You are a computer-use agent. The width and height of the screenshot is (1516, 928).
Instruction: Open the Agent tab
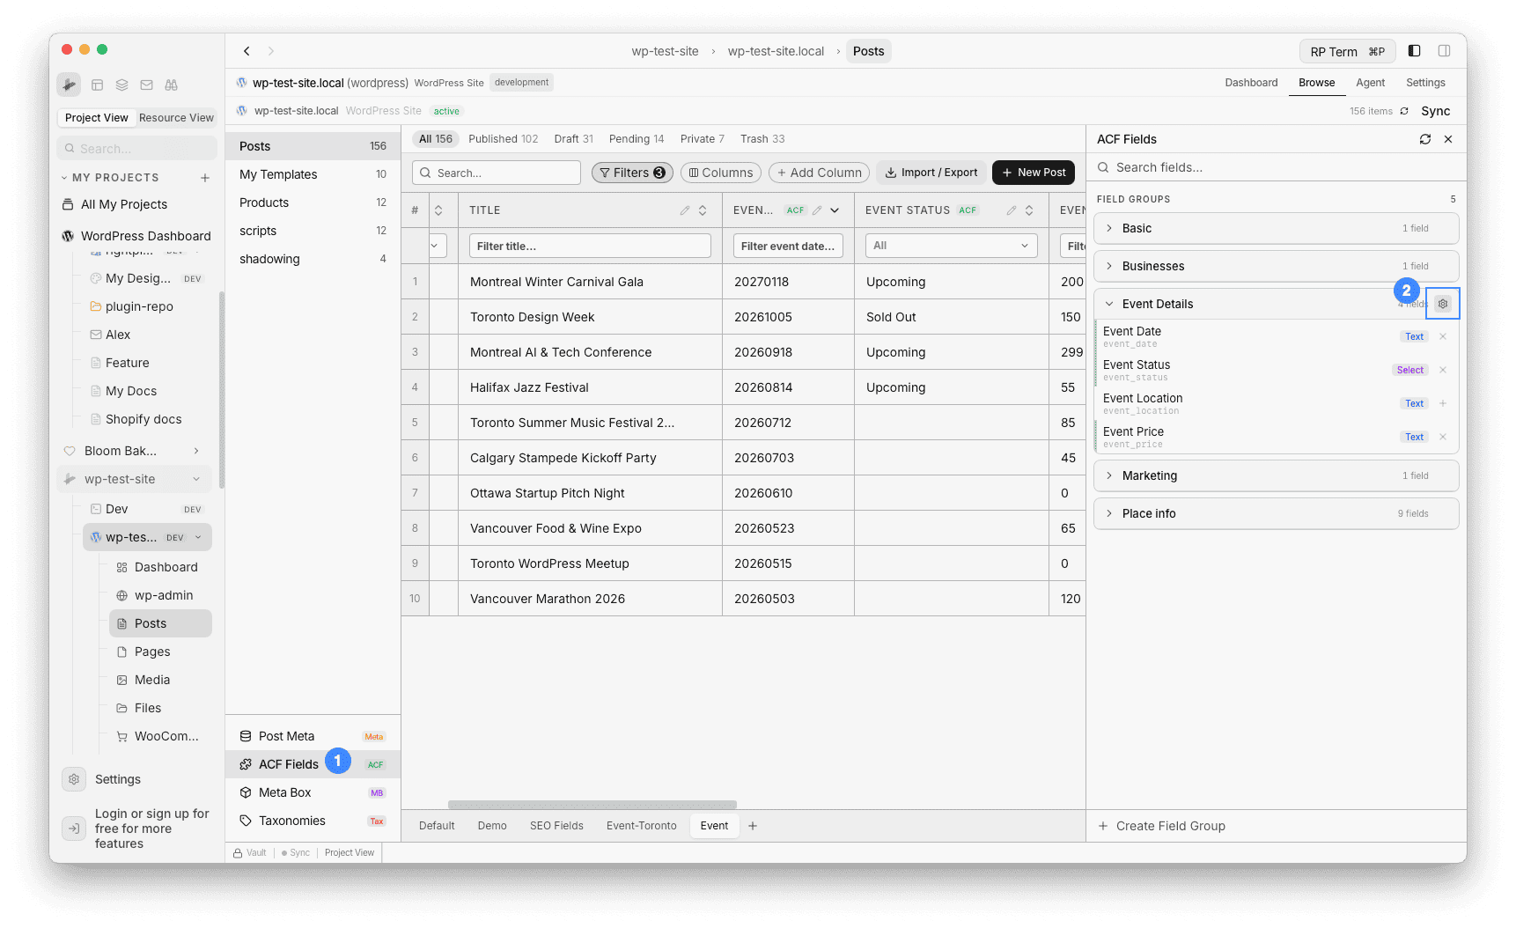(1370, 83)
